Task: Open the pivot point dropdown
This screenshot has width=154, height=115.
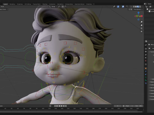Action: pos(59,7)
